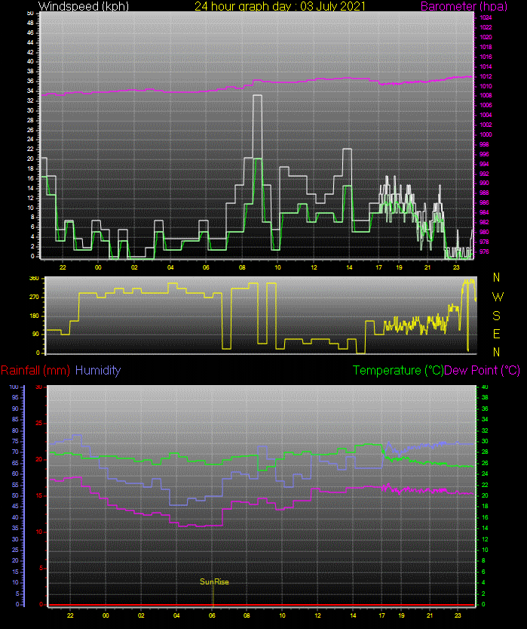Click the 1024 value on barometer axis
Screen dimensions: 527x629
click(x=486, y=17)
